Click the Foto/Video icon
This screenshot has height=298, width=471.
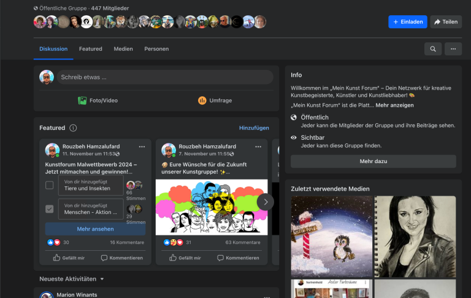tap(82, 101)
